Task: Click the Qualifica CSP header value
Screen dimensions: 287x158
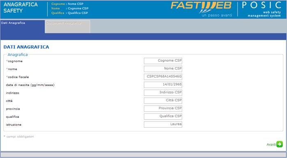Action: 78,13
